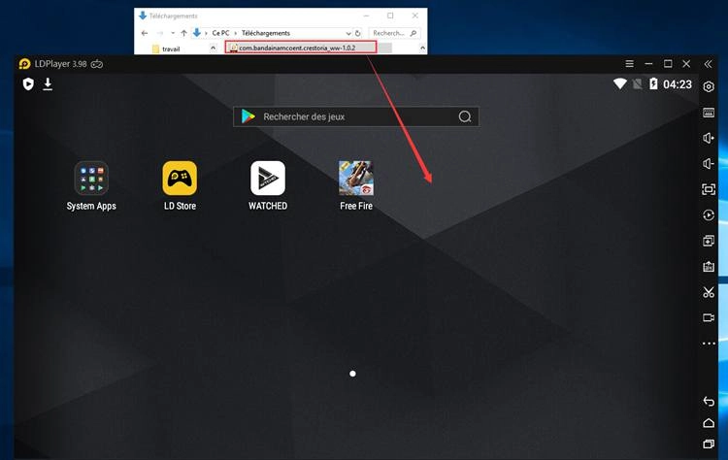The height and width of the screenshot is (460, 728).
Task: Open the multi-instance tool in sidebar
Action: [x=709, y=241]
